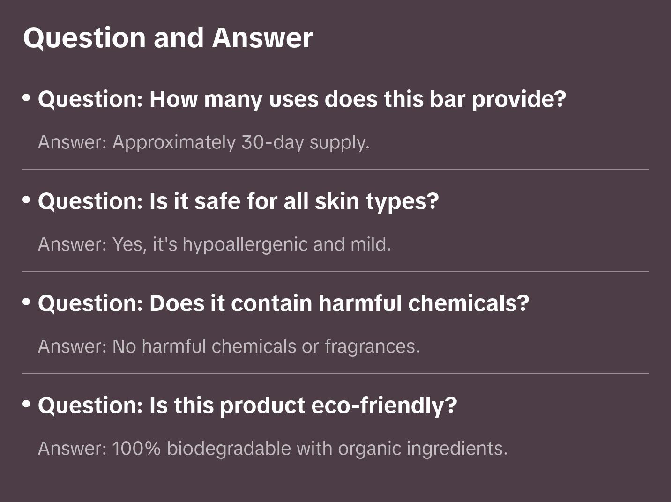Click the "hypoallergenic and mild" text
The width and height of the screenshot is (671, 502).
pos(286,244)
